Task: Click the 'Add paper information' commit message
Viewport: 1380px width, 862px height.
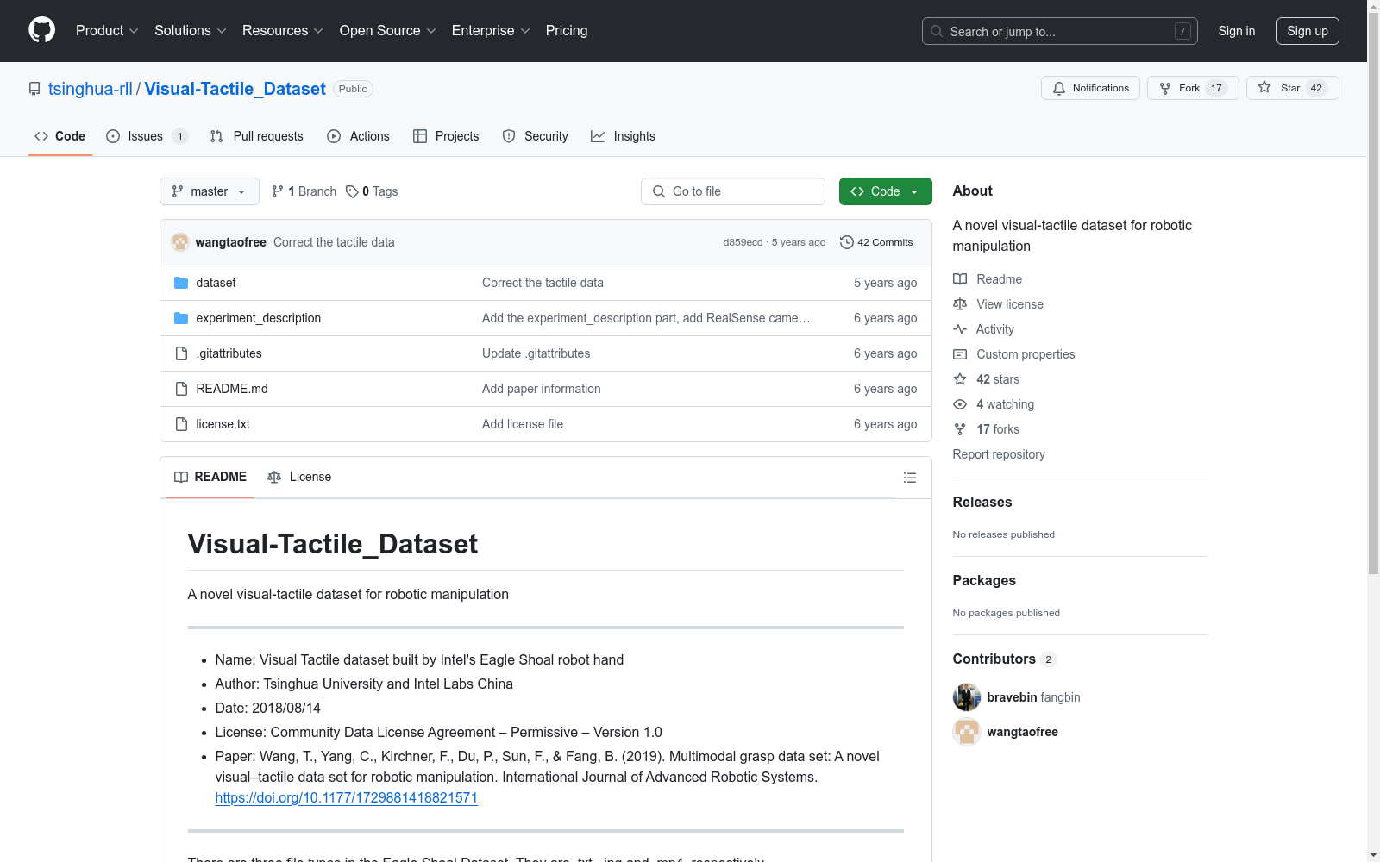Action: (x=542, y=389)
